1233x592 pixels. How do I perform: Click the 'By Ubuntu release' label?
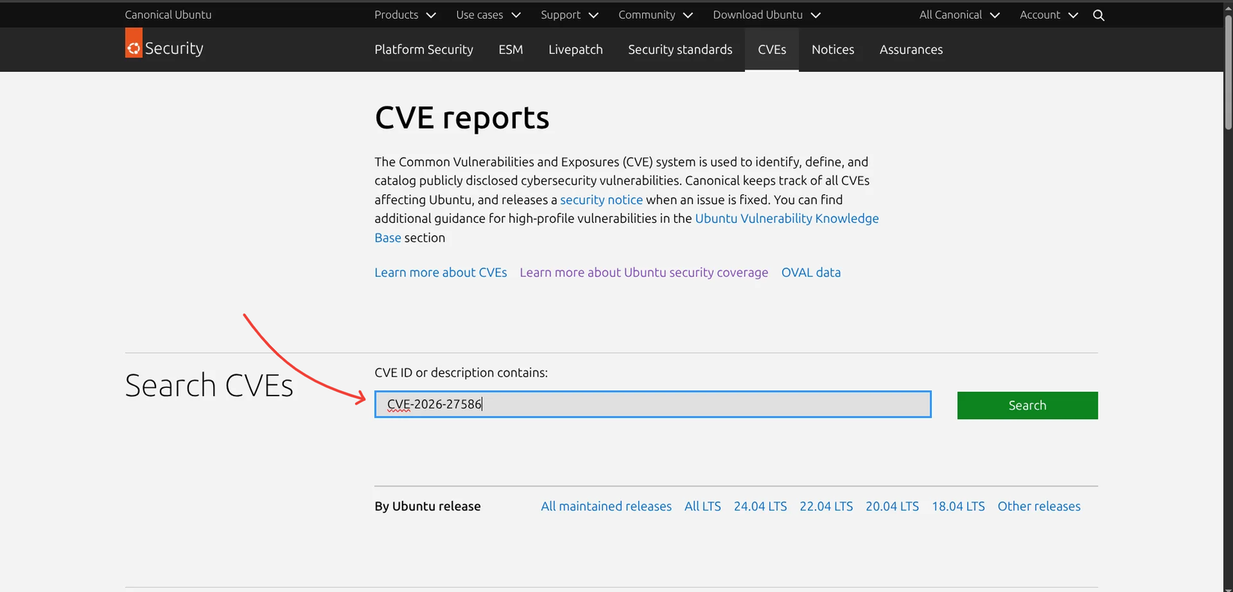(427, 506)
